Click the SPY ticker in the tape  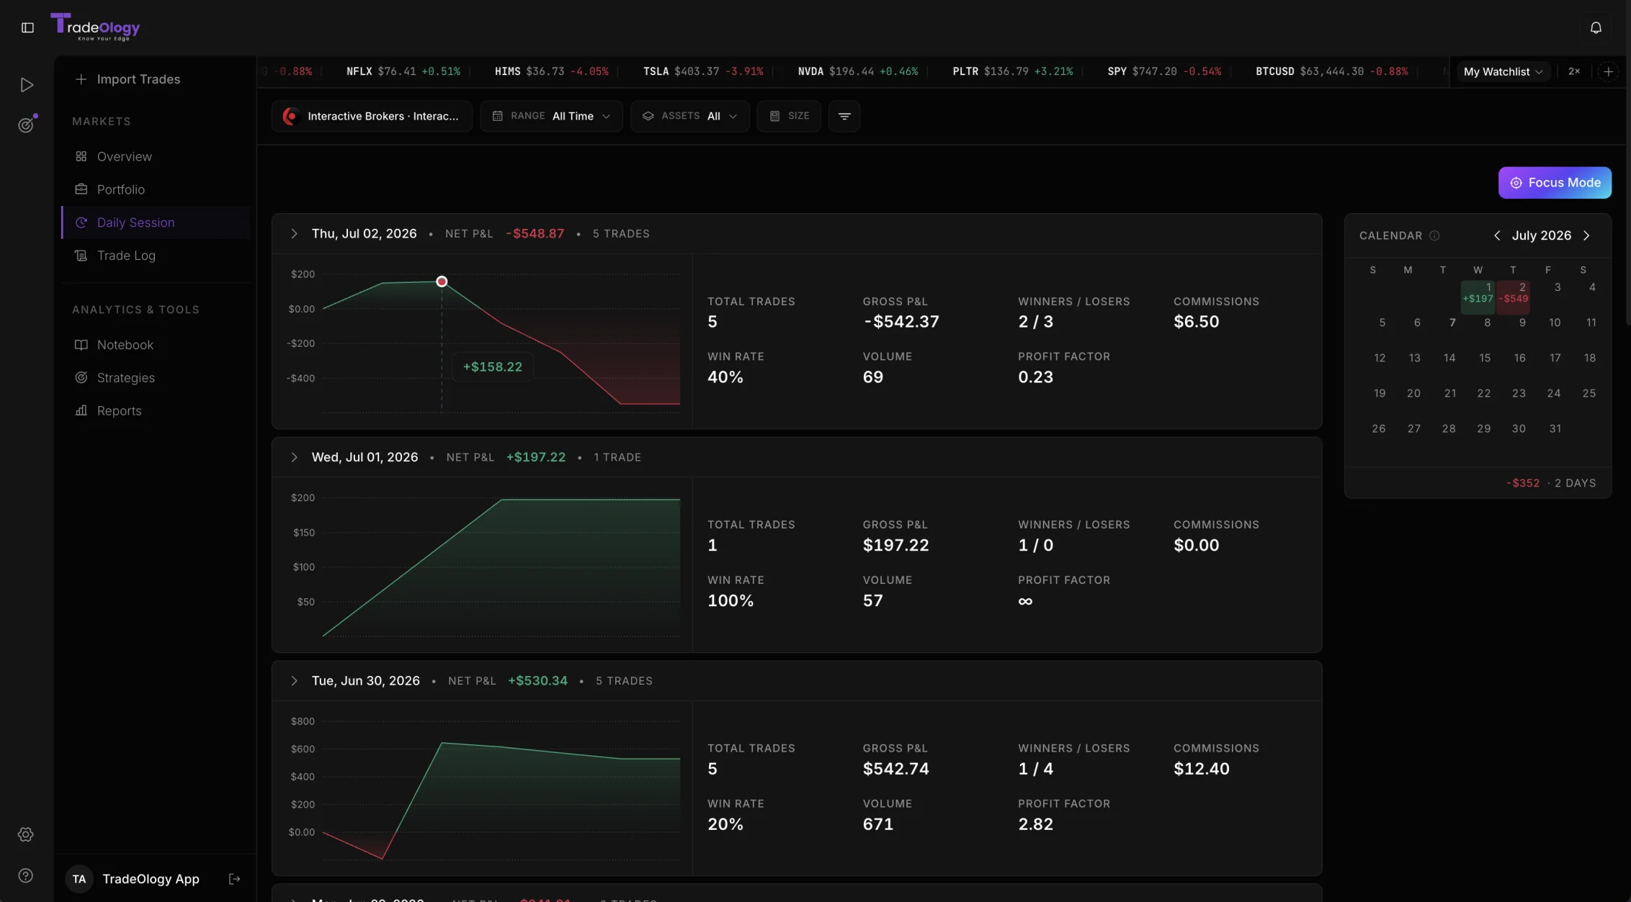pos(1164,71)
